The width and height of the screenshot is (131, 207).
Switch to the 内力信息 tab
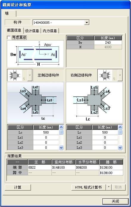[50, 31]
